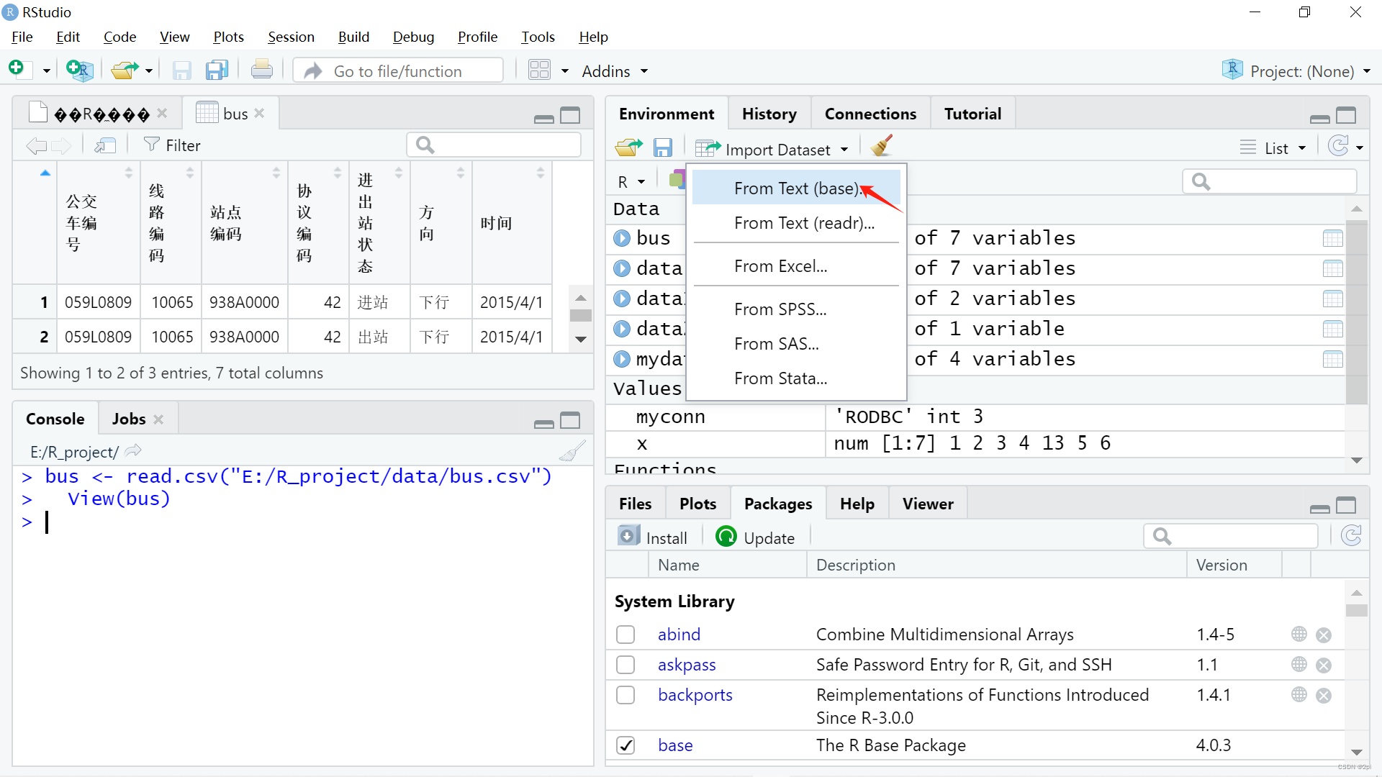
Task: Click the open file folder icon in toolbar
Action: tap(125, 70)
